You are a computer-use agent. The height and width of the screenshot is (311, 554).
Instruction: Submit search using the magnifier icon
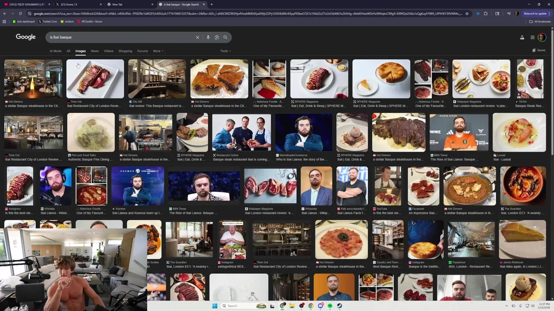tap(225, 37)
